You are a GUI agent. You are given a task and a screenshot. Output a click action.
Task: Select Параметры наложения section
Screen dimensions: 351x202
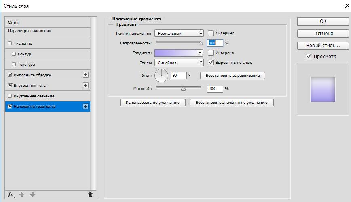pos(47,33)
